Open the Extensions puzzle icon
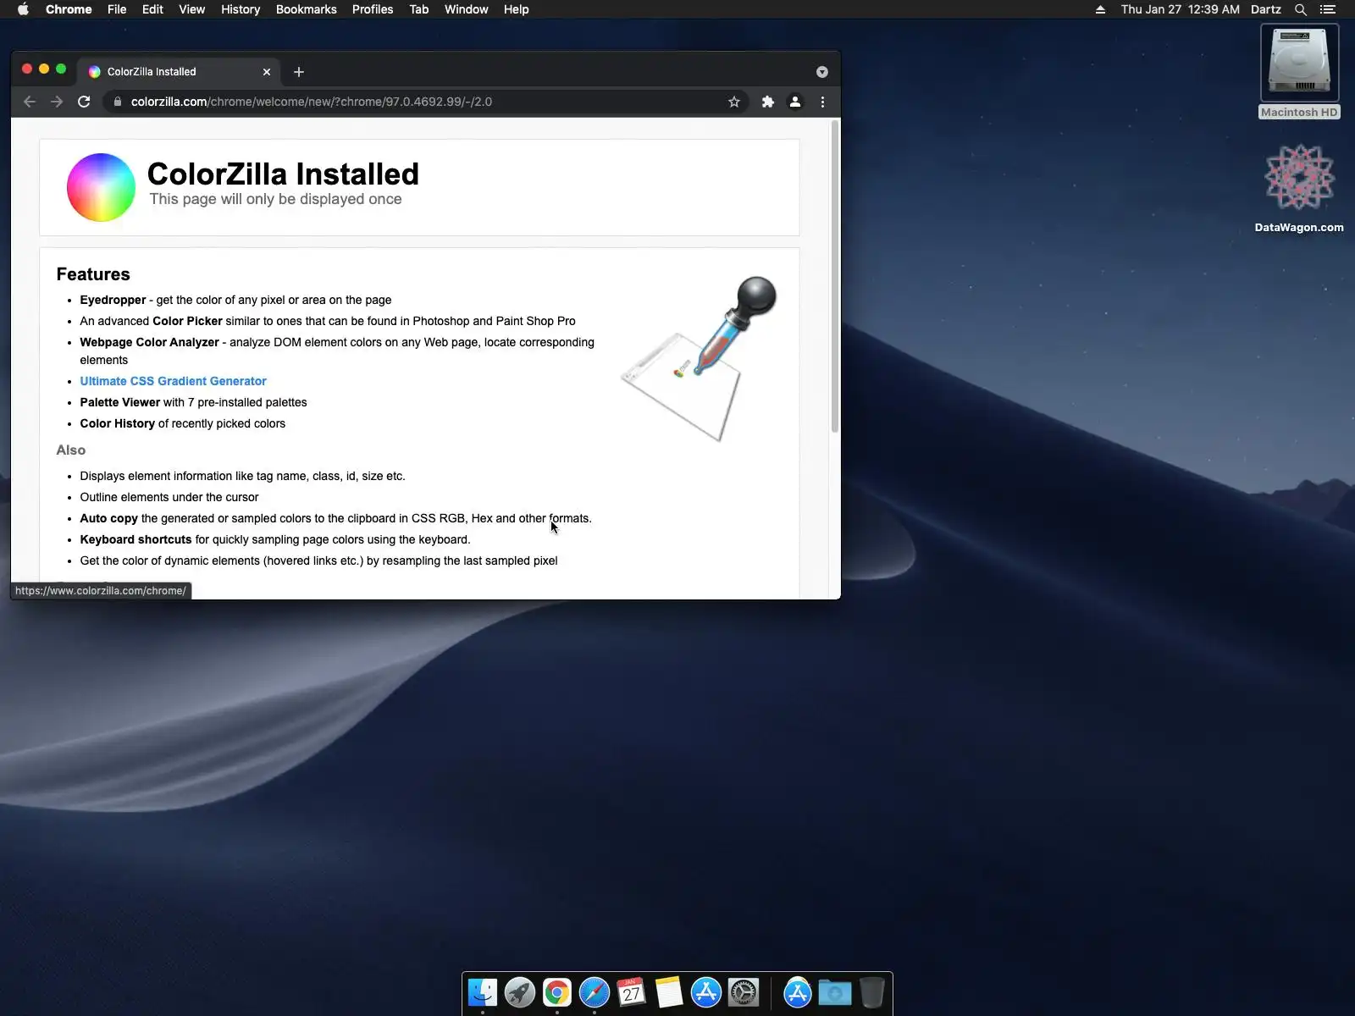The width and height of the screenshot is (1355, 1016). (768, 102)
